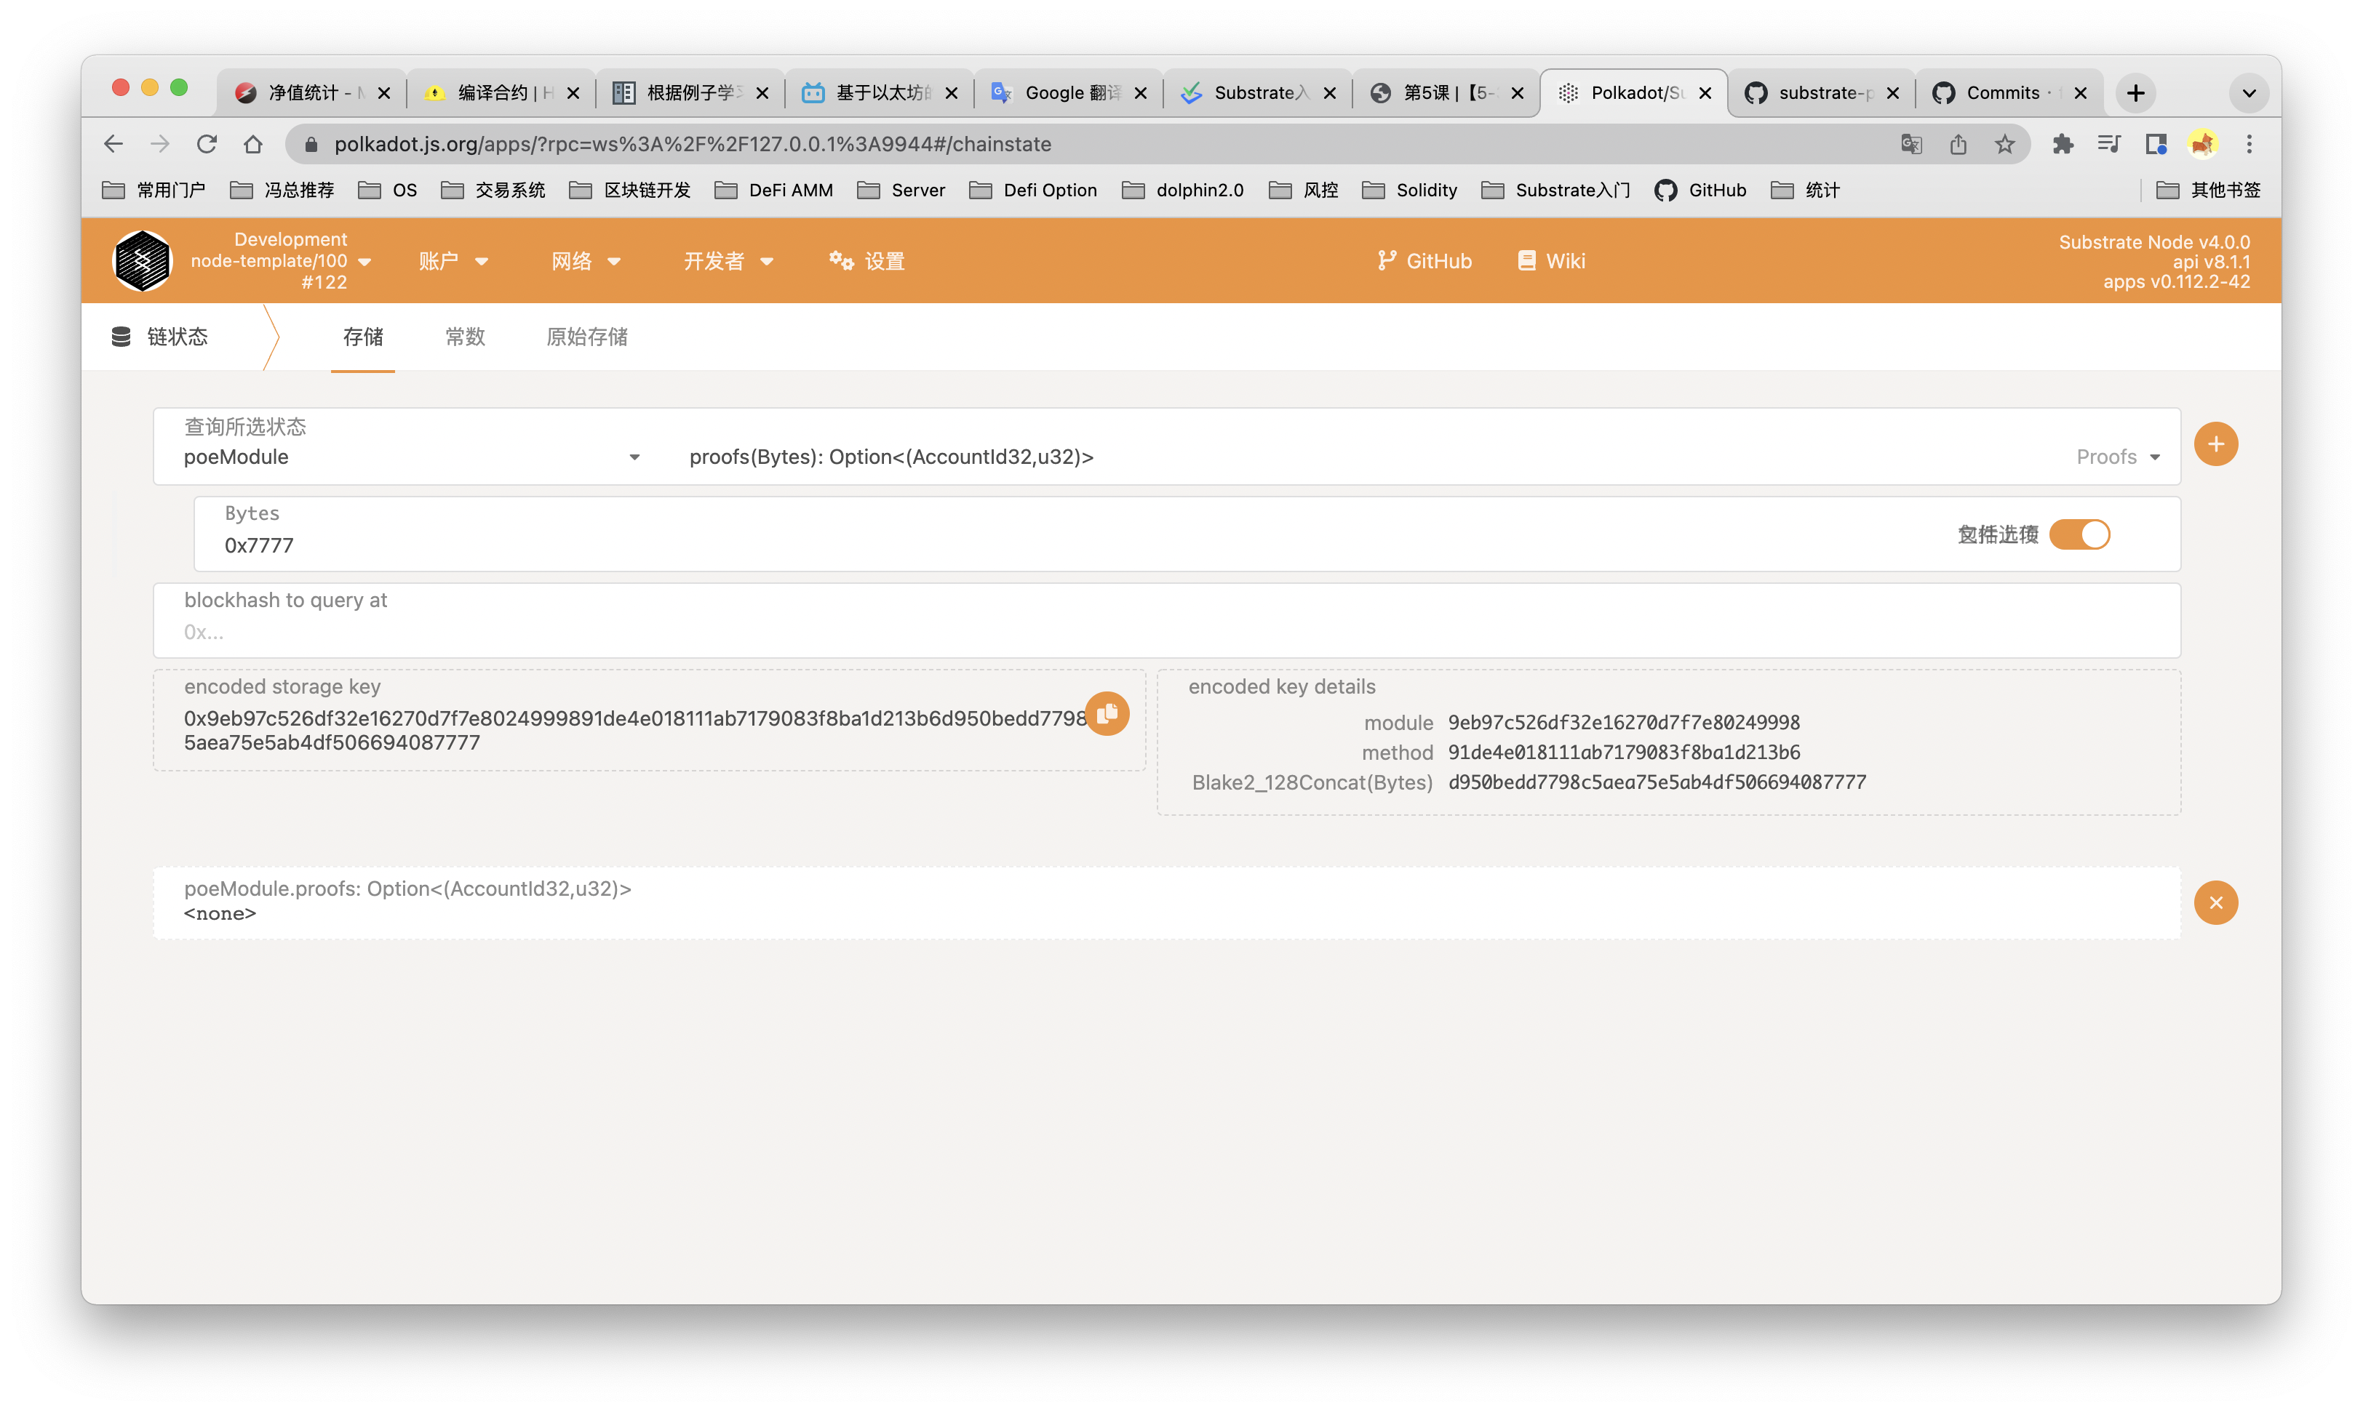Click the share icon in address bar
Screen dimensions: 2363x1412
tap(1958, 145)
